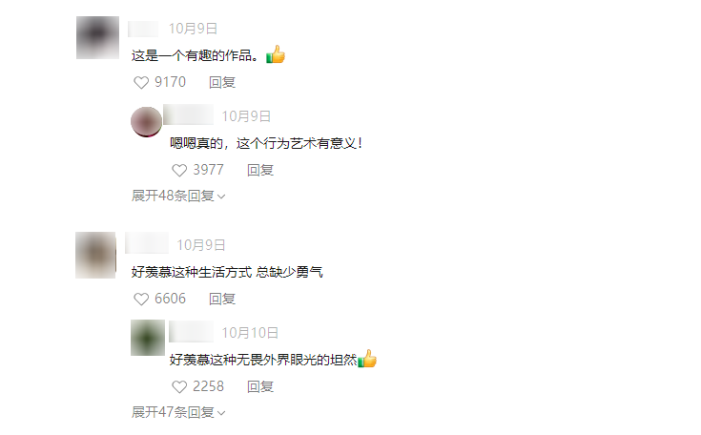Image resolution: width=701 pixels, height=435 pixels.
Task: Reply to 好羡慕这种生活方式 comment
Action: [x=222, y=300]
